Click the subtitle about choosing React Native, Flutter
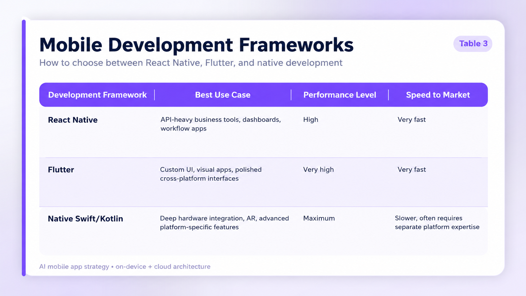This screenshot has height=296, width=526. click(191, 63)
